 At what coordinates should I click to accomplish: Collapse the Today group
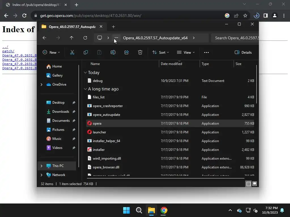pos(85,73)
